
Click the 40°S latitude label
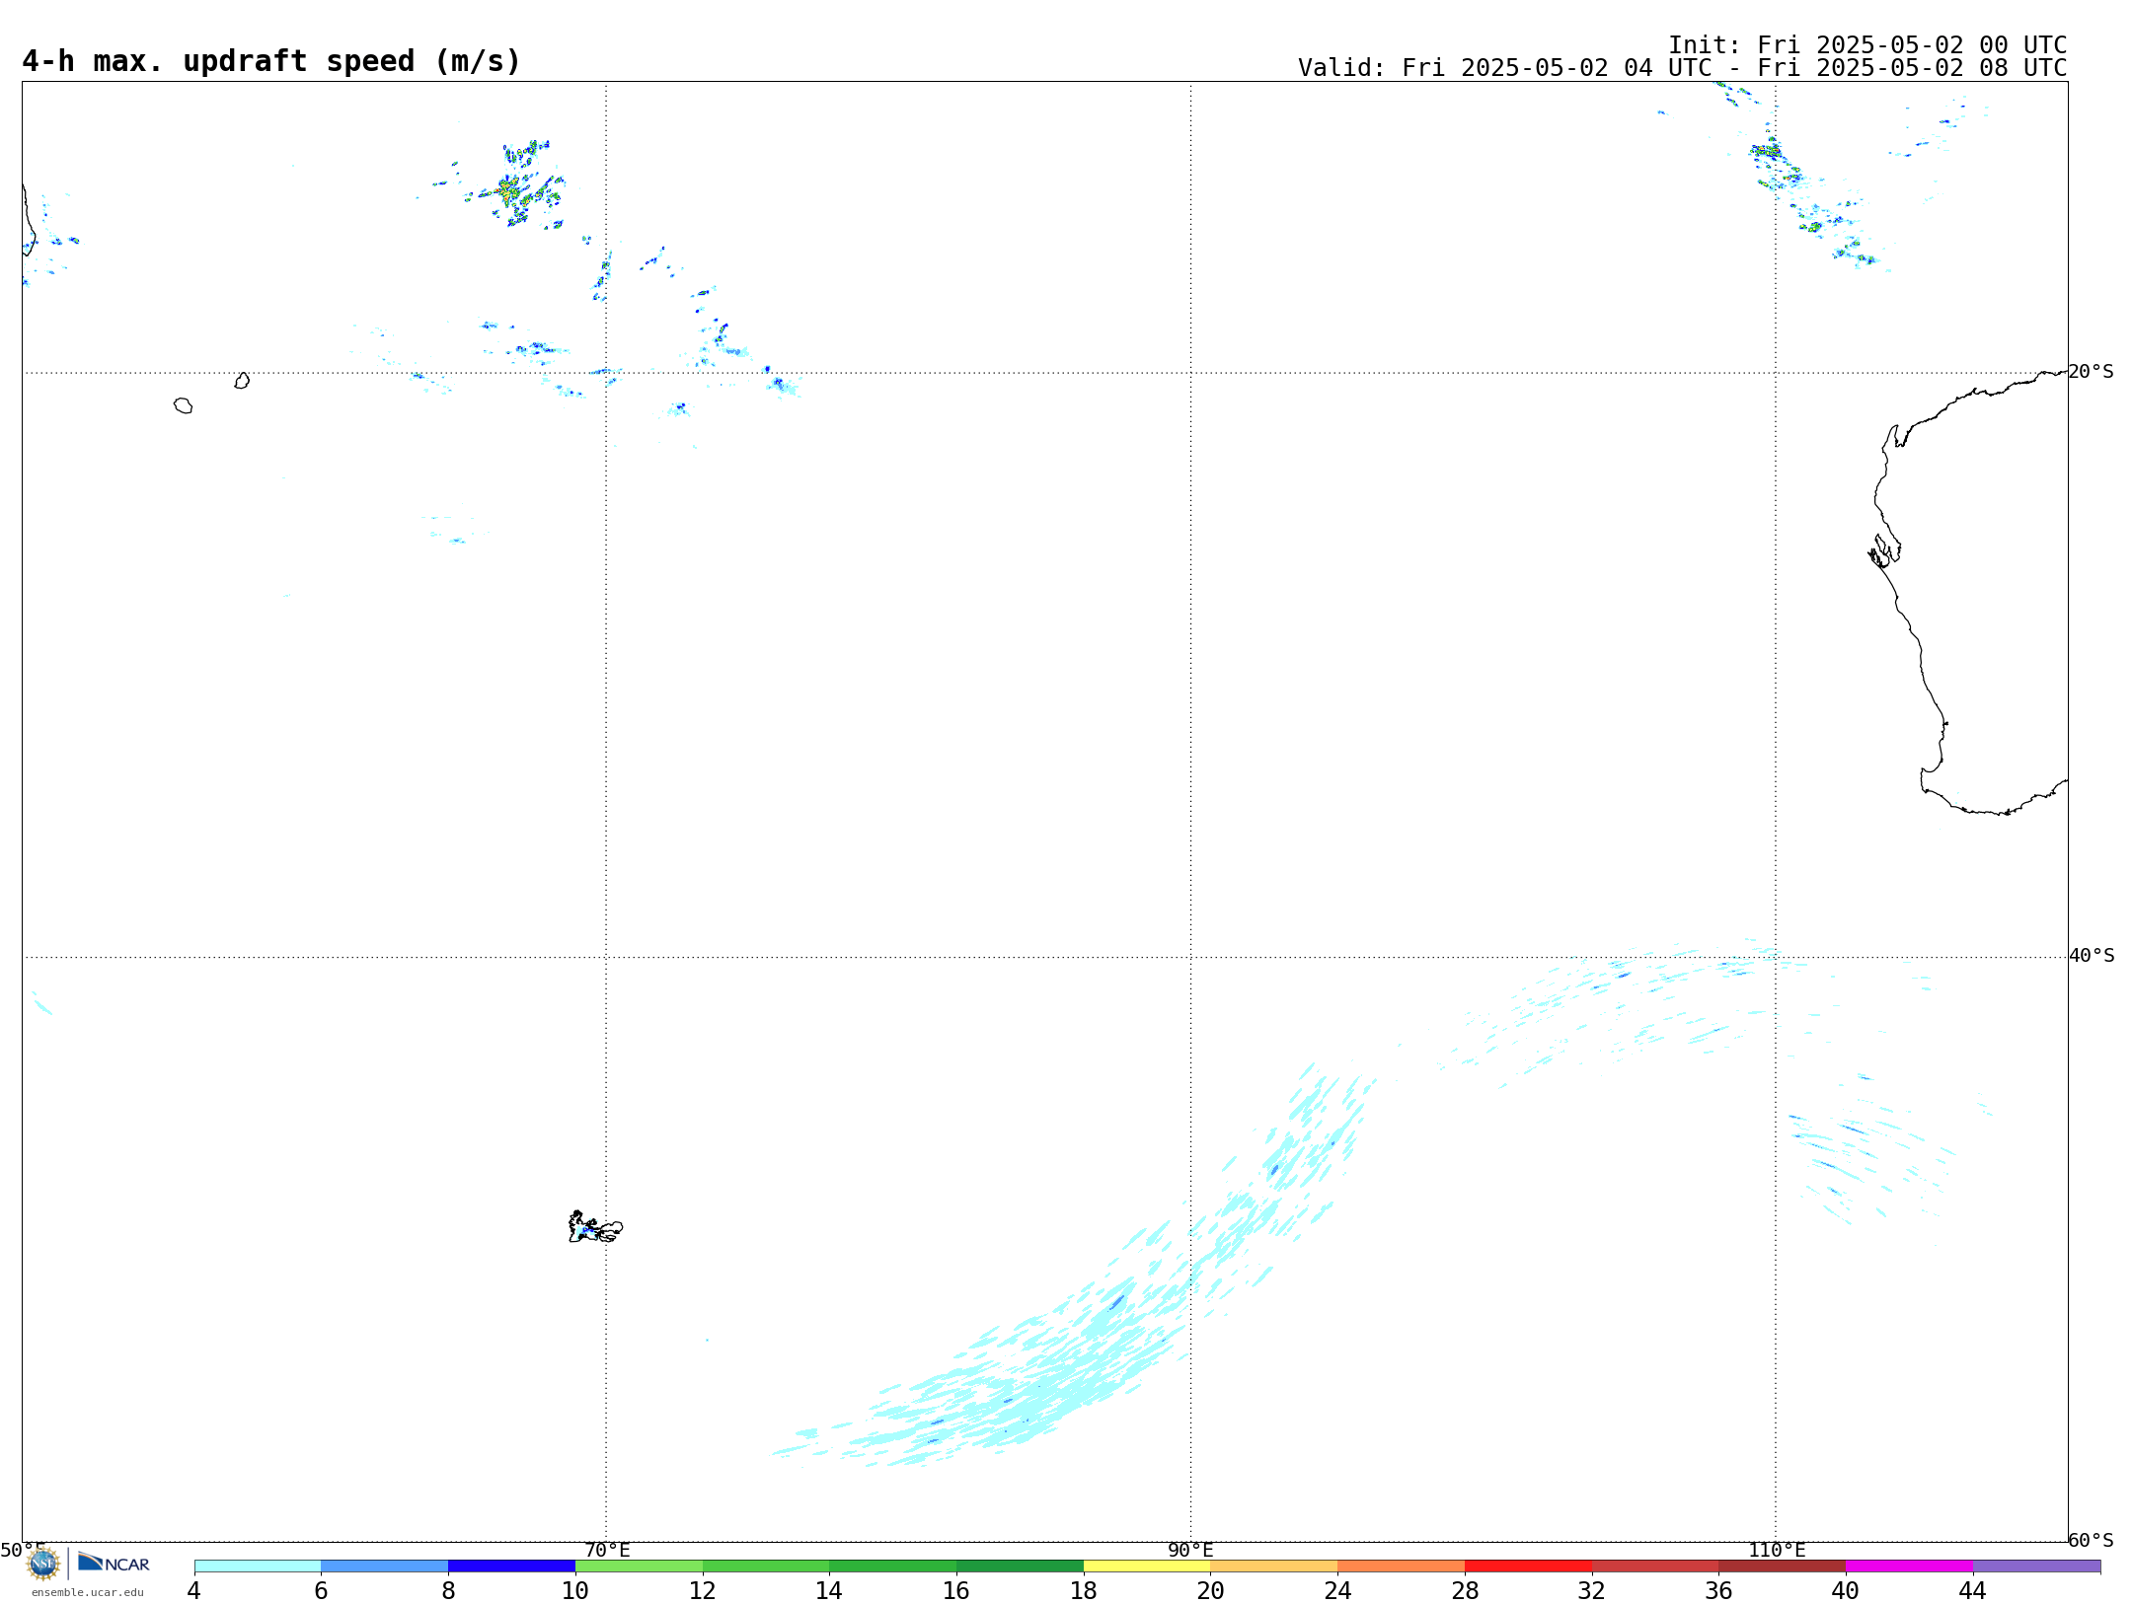pos(2092,956)
